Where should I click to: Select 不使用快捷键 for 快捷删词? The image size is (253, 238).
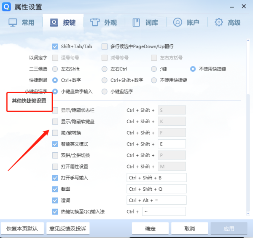pos(154,80)
